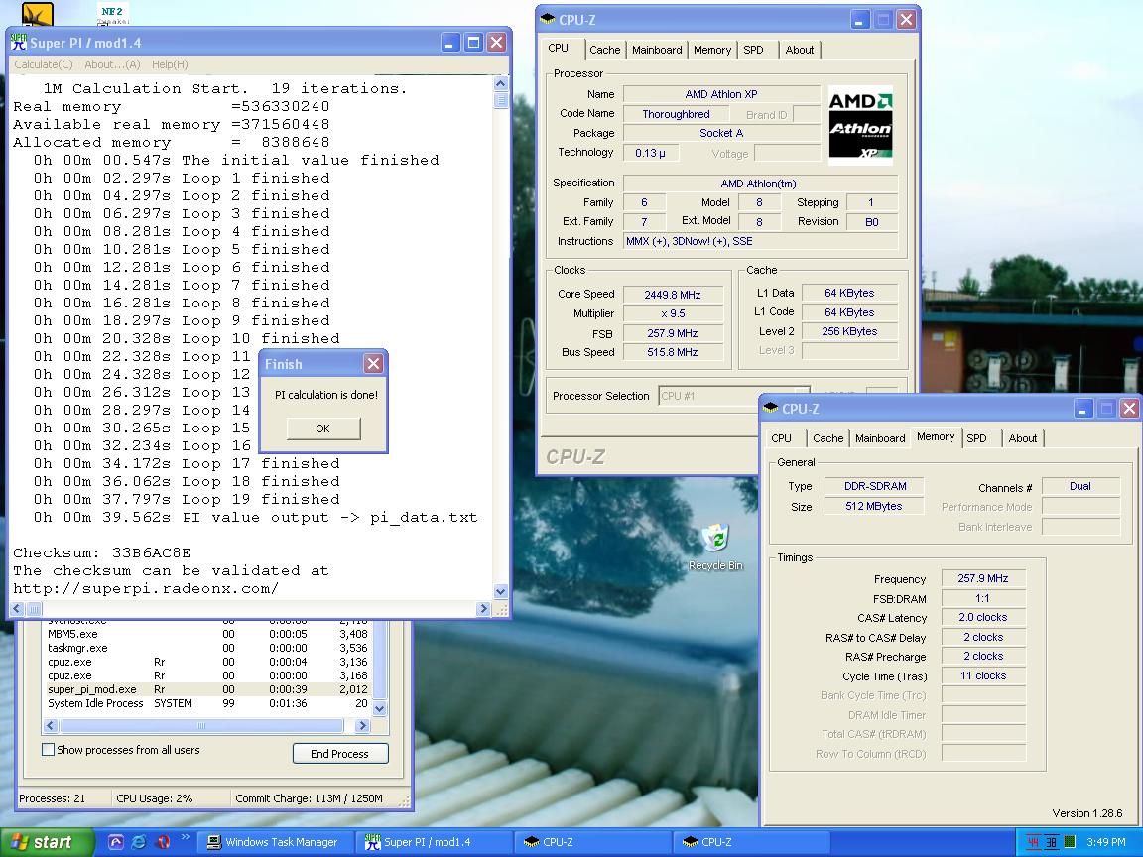Open the Help(H) menu in Super PI

(169, 64)
